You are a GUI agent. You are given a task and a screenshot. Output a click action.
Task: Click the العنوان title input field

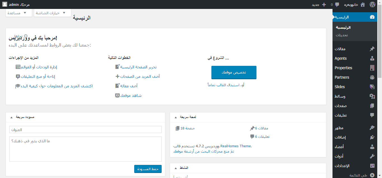pyautogui.click(x=85, y=129)
